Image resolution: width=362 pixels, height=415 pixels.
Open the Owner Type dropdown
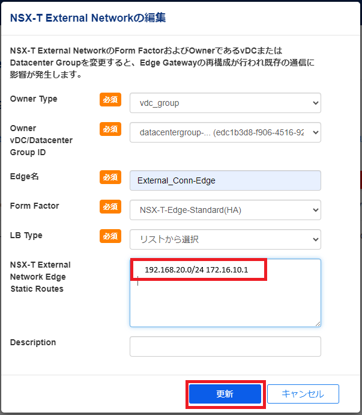pos(225,103)
